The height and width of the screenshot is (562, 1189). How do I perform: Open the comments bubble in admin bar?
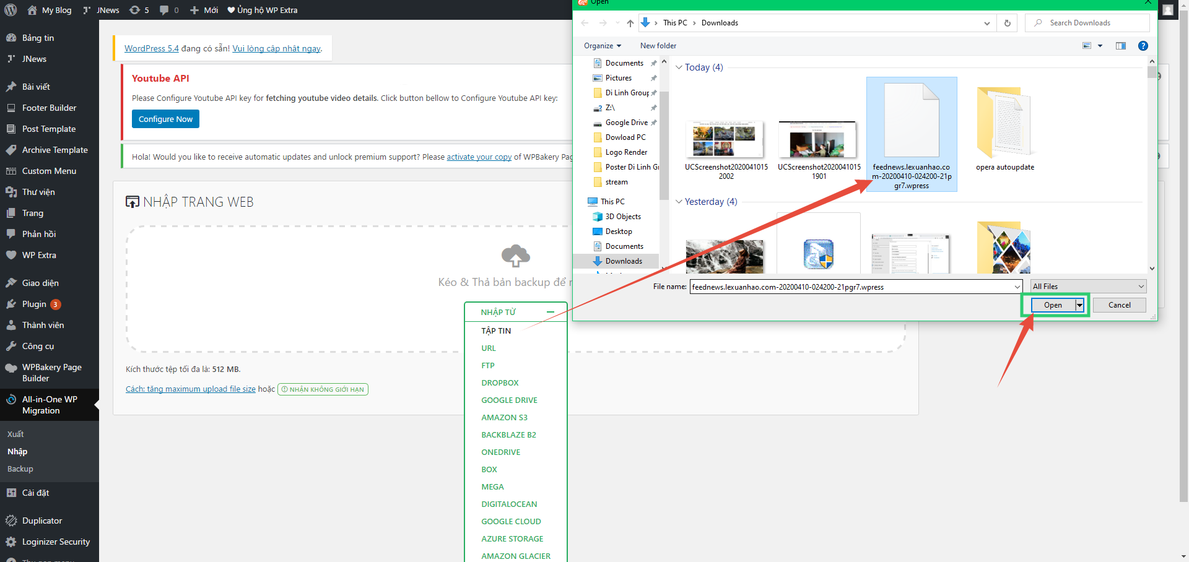click(x=162, y=10)
